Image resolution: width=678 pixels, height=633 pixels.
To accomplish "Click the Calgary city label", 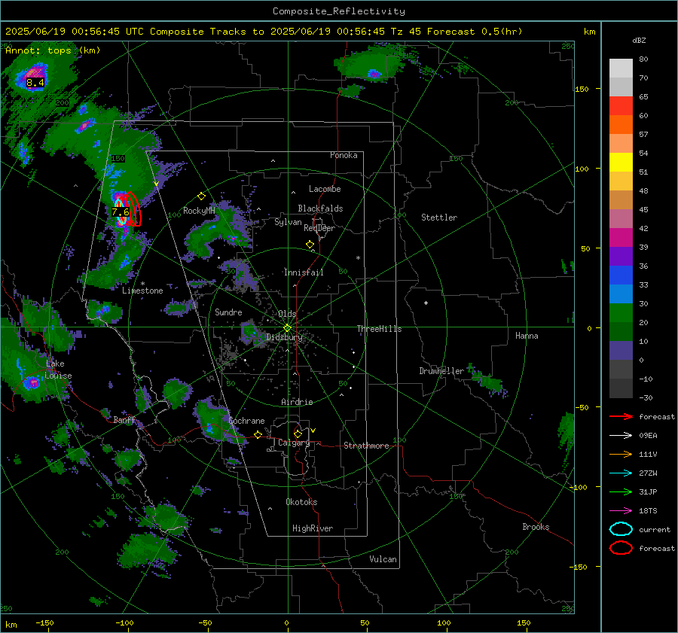I will [294, 443].
